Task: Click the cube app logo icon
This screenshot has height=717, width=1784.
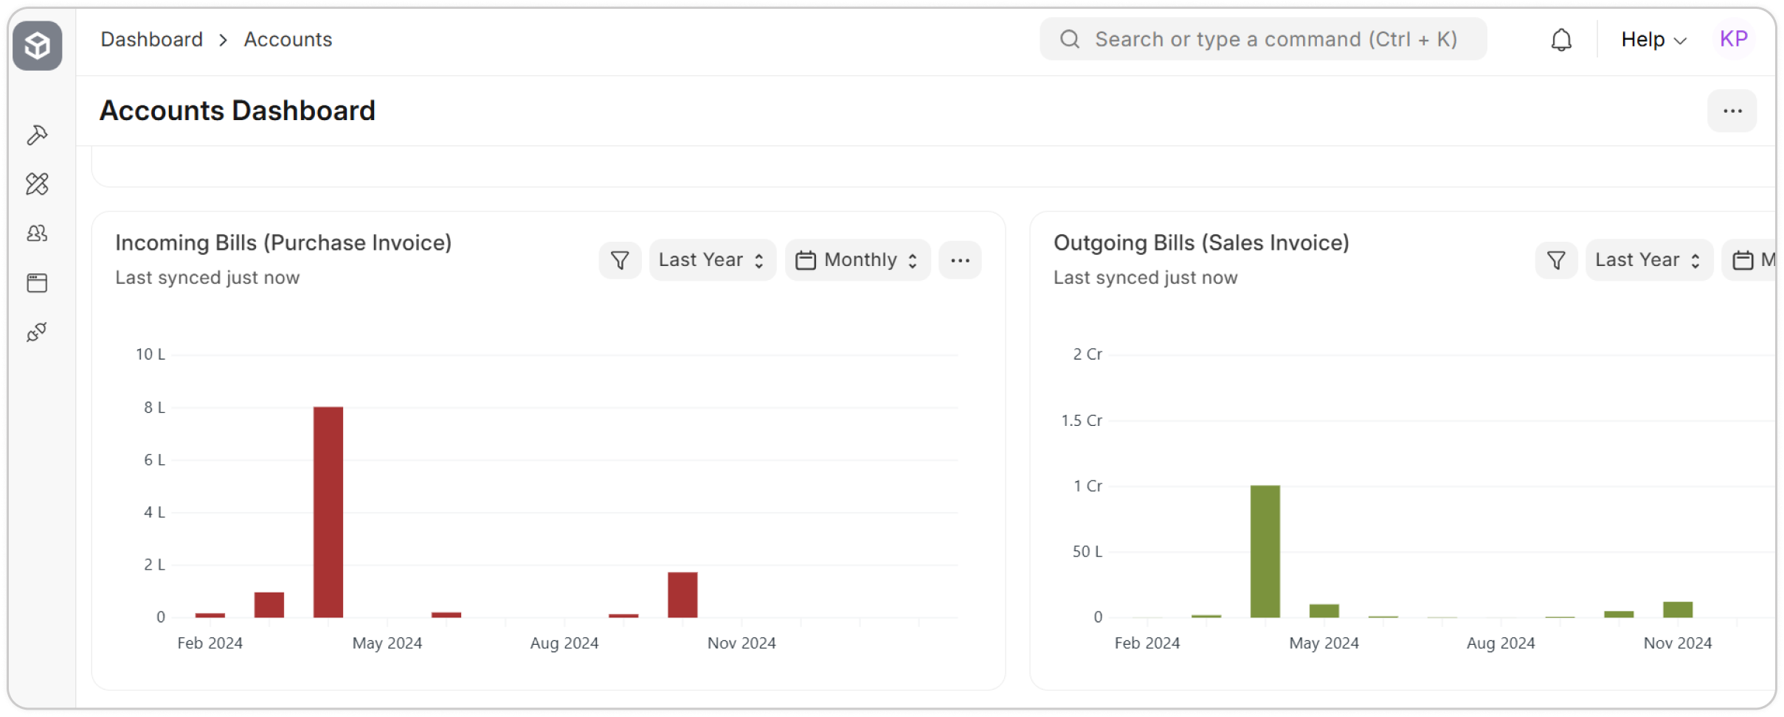Action: 37,46
